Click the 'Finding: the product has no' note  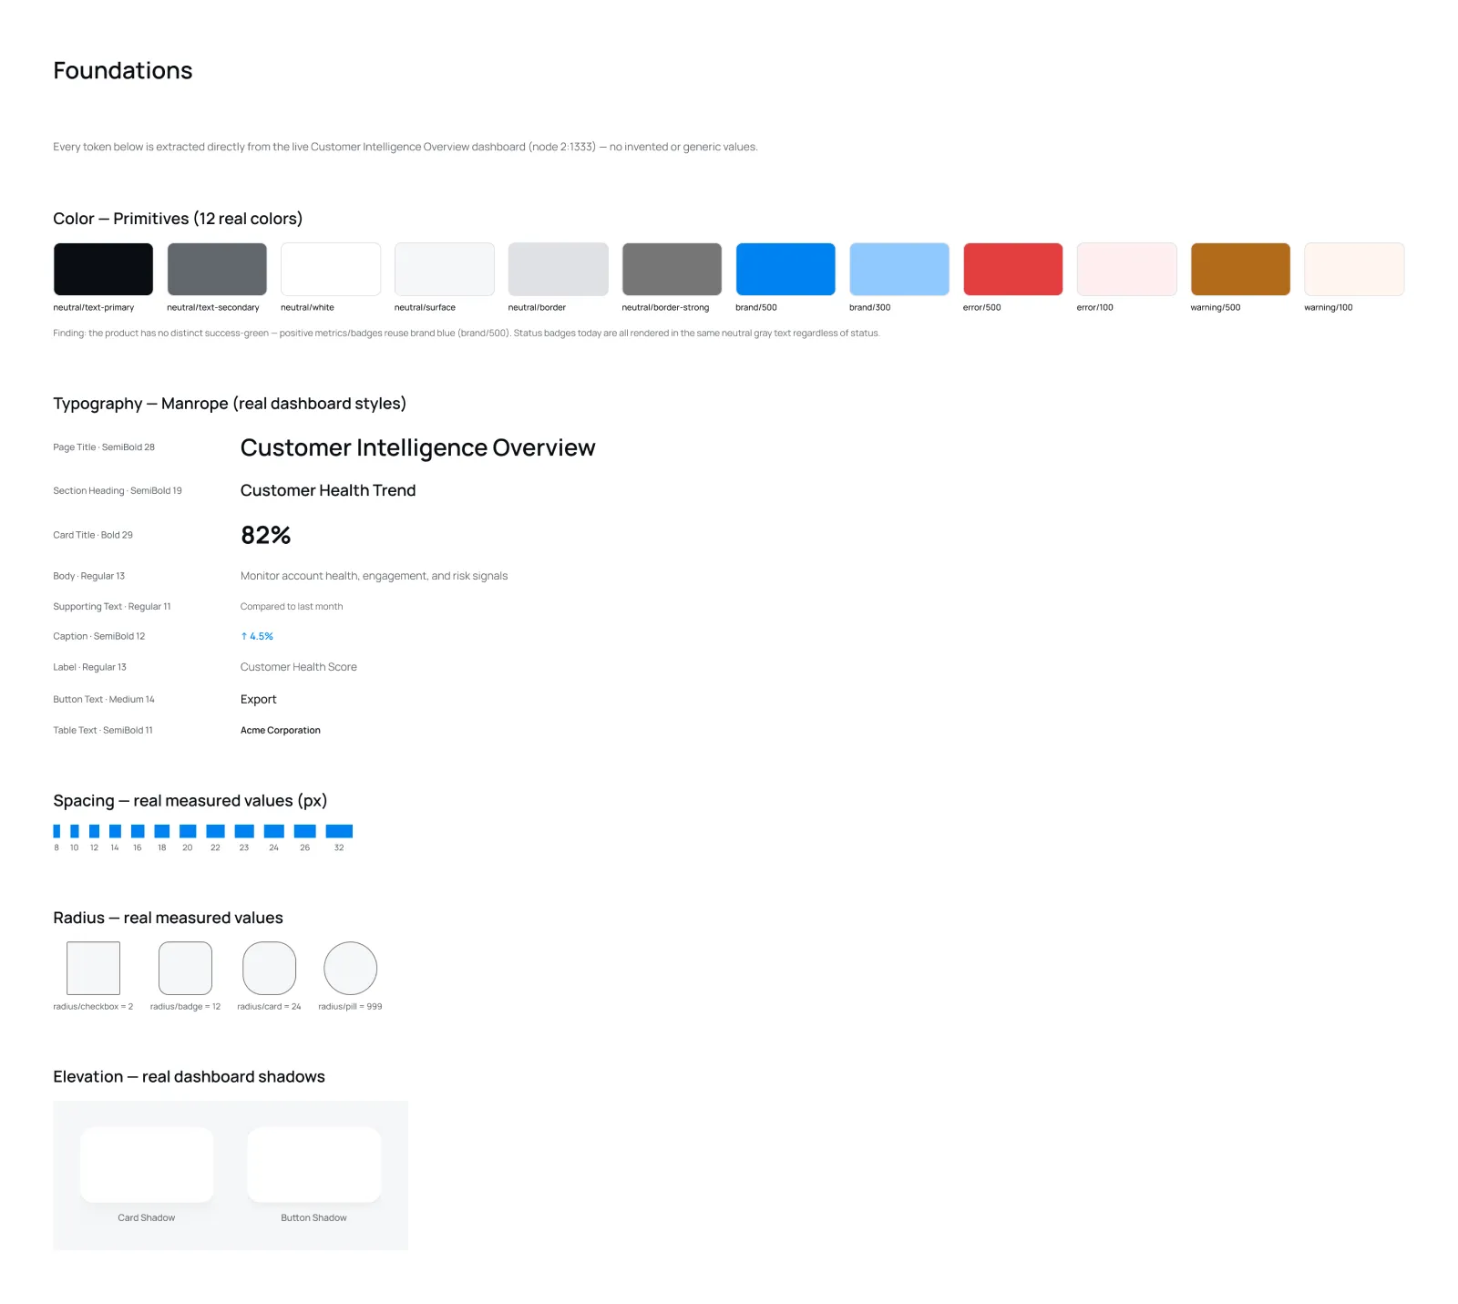[467, 334]
